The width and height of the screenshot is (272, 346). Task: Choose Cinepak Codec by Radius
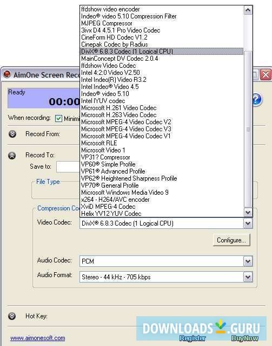162,44
